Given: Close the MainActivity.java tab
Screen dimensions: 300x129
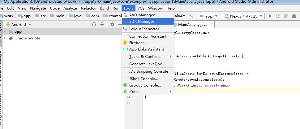Looking at the screenshot, I should tap(211, 24).
